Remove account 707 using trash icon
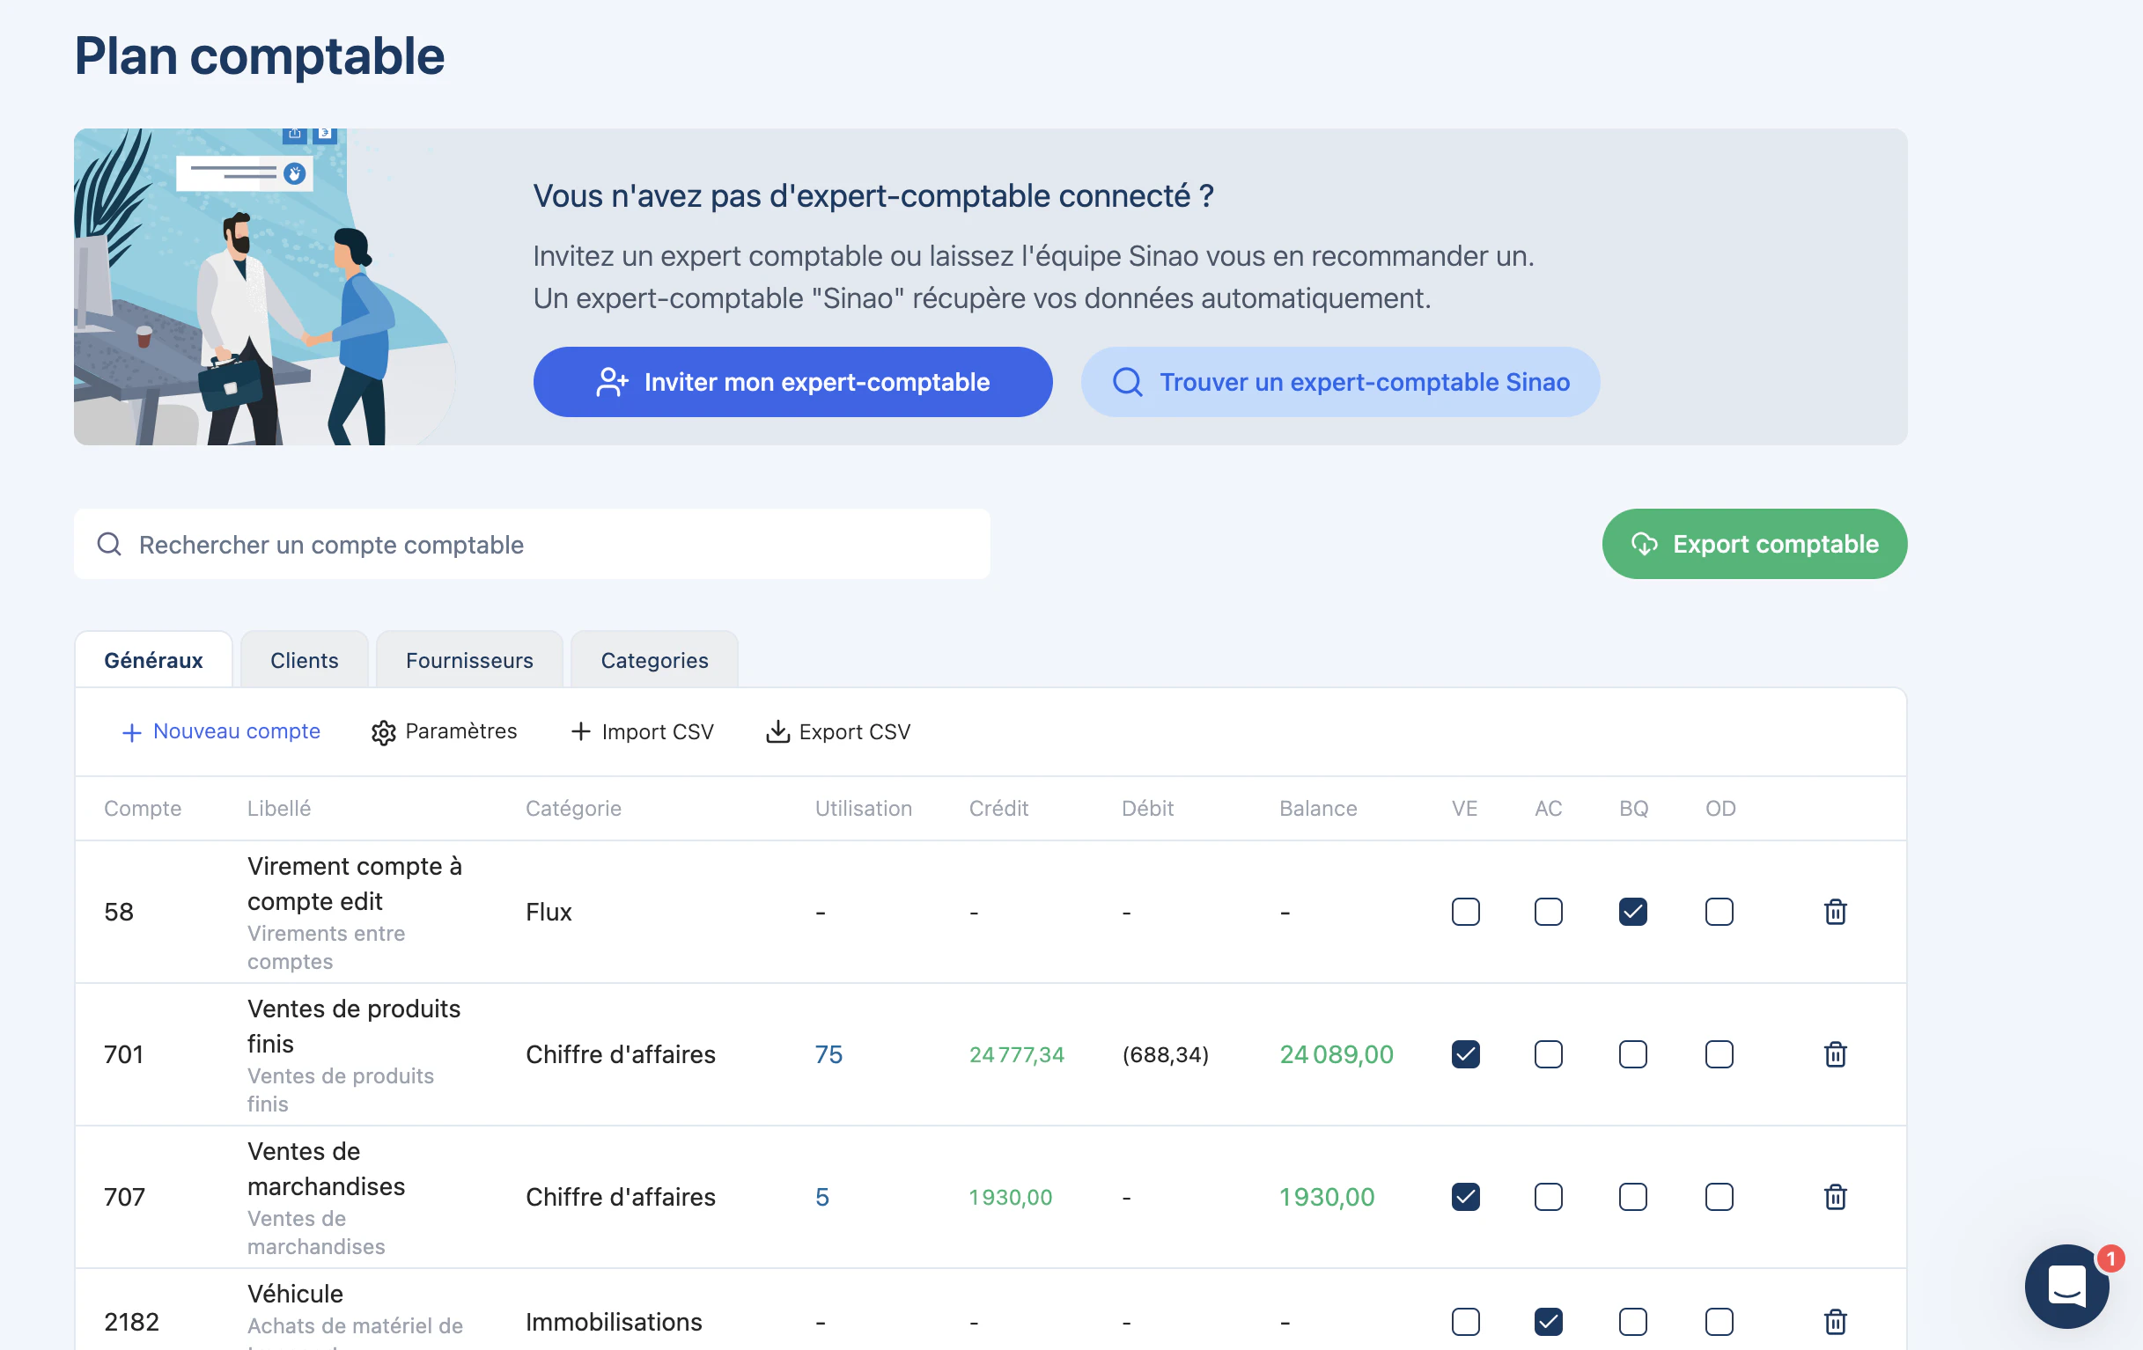 click(x=1835, y=1196)
